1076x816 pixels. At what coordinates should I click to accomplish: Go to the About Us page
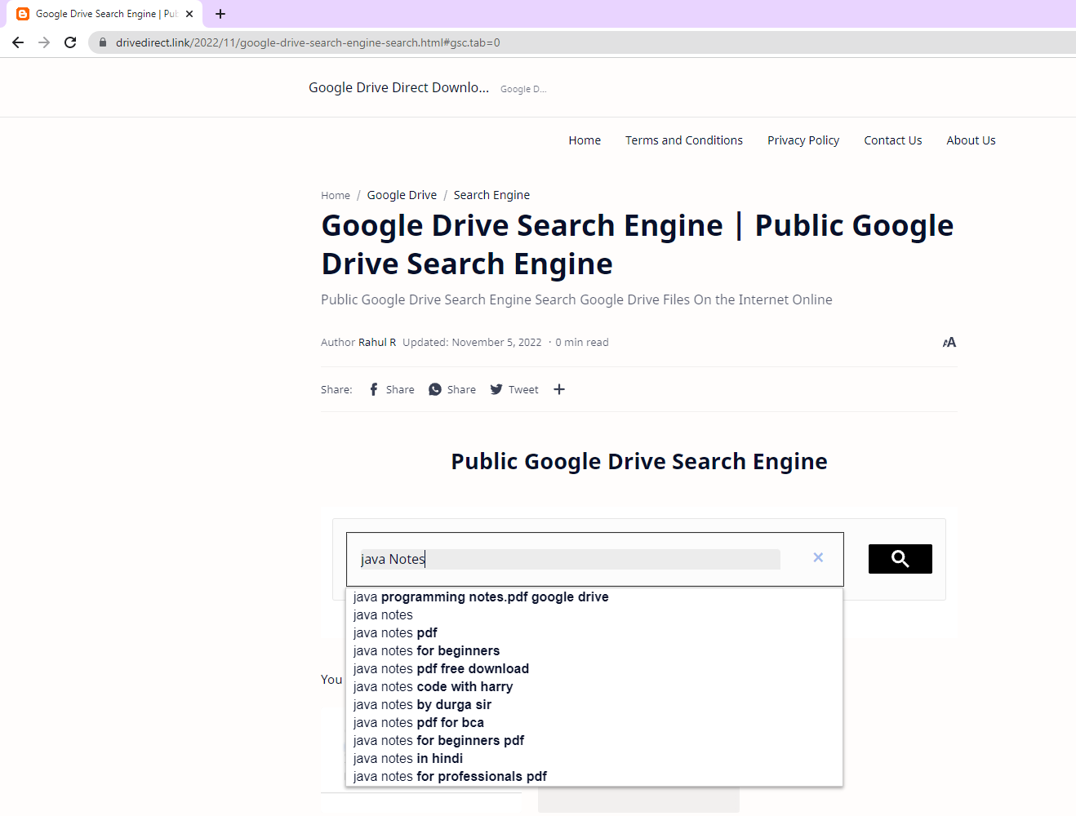click(972, 140)
